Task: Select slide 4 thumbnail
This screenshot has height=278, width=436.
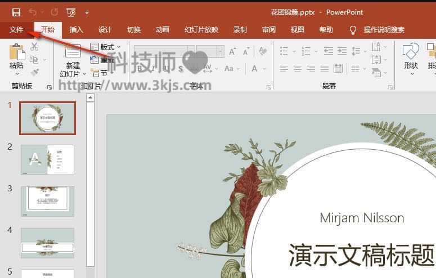Action: 48,243
